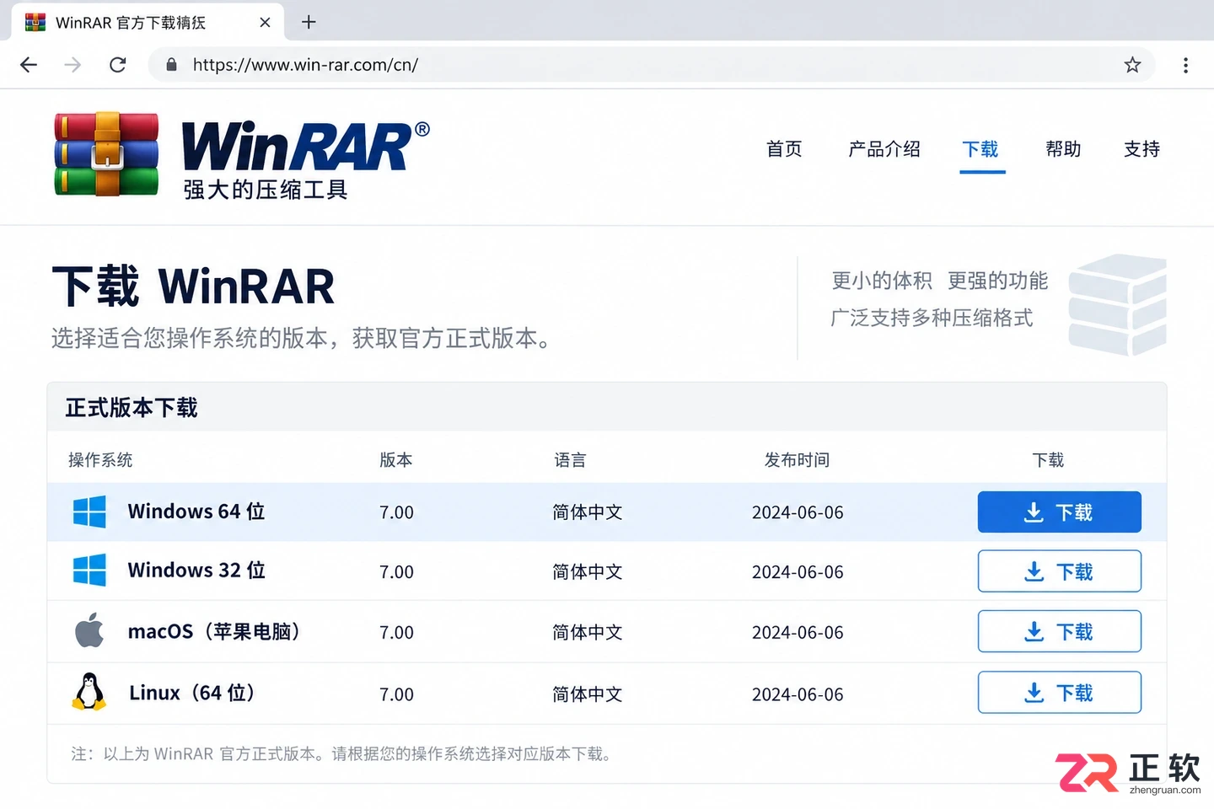1214x809 pixels.
Task: Open the 支持 navigation item
Action: 1142,149
